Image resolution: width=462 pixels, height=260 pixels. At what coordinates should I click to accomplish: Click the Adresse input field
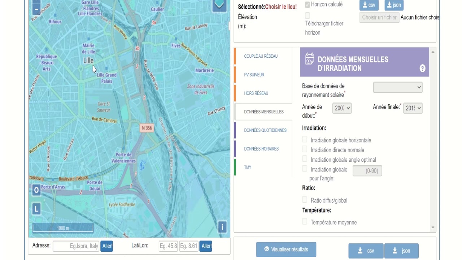coord(76,246)
